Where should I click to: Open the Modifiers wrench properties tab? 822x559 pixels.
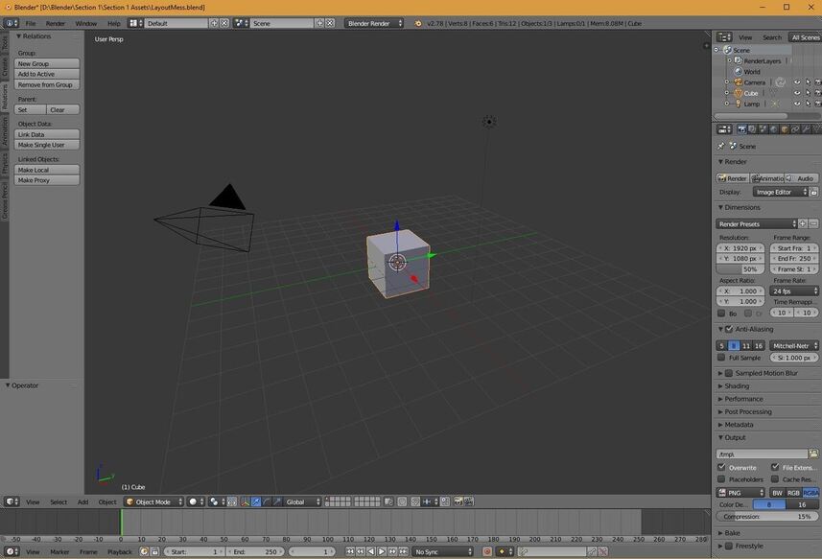pyautogui.click(x=806, y=129)
